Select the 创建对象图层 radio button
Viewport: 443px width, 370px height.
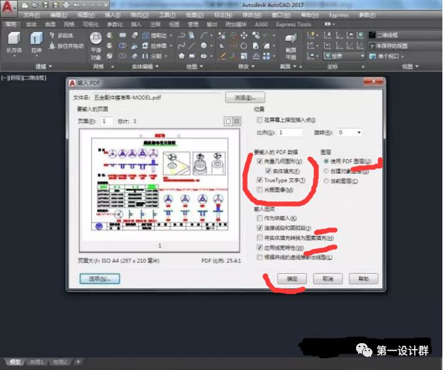tap(325, 171)
